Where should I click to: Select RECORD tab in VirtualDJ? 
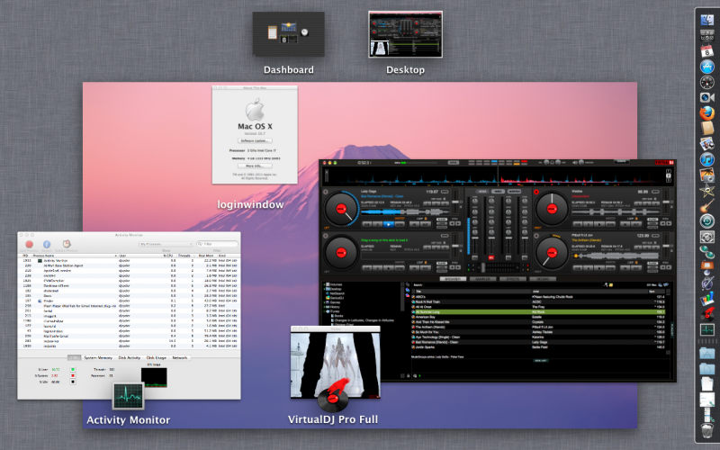click(543, 279)
